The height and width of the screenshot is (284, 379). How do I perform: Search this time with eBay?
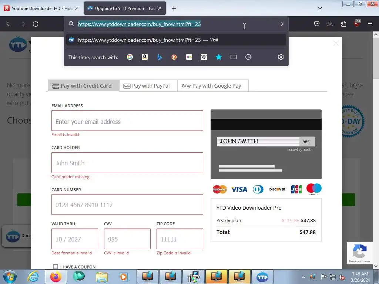click(189, 57)
